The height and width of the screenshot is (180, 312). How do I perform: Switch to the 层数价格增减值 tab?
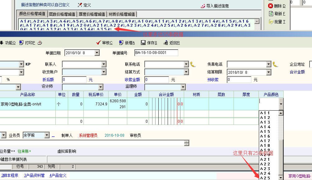tap(62, 14)
